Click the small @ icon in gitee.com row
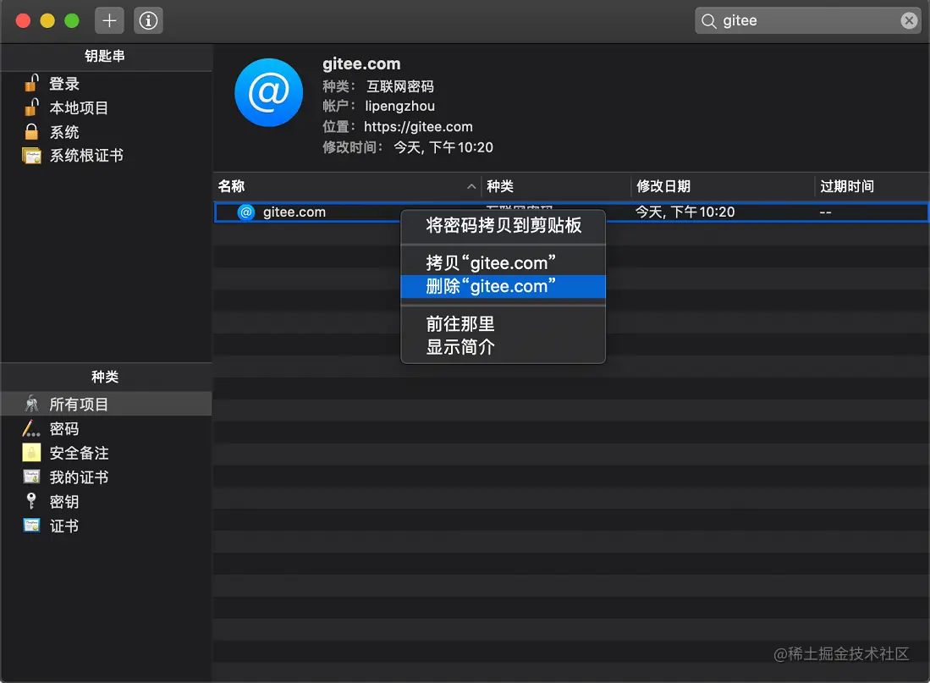The height and width of the screenshot is (683, 930). click(246, 212)
